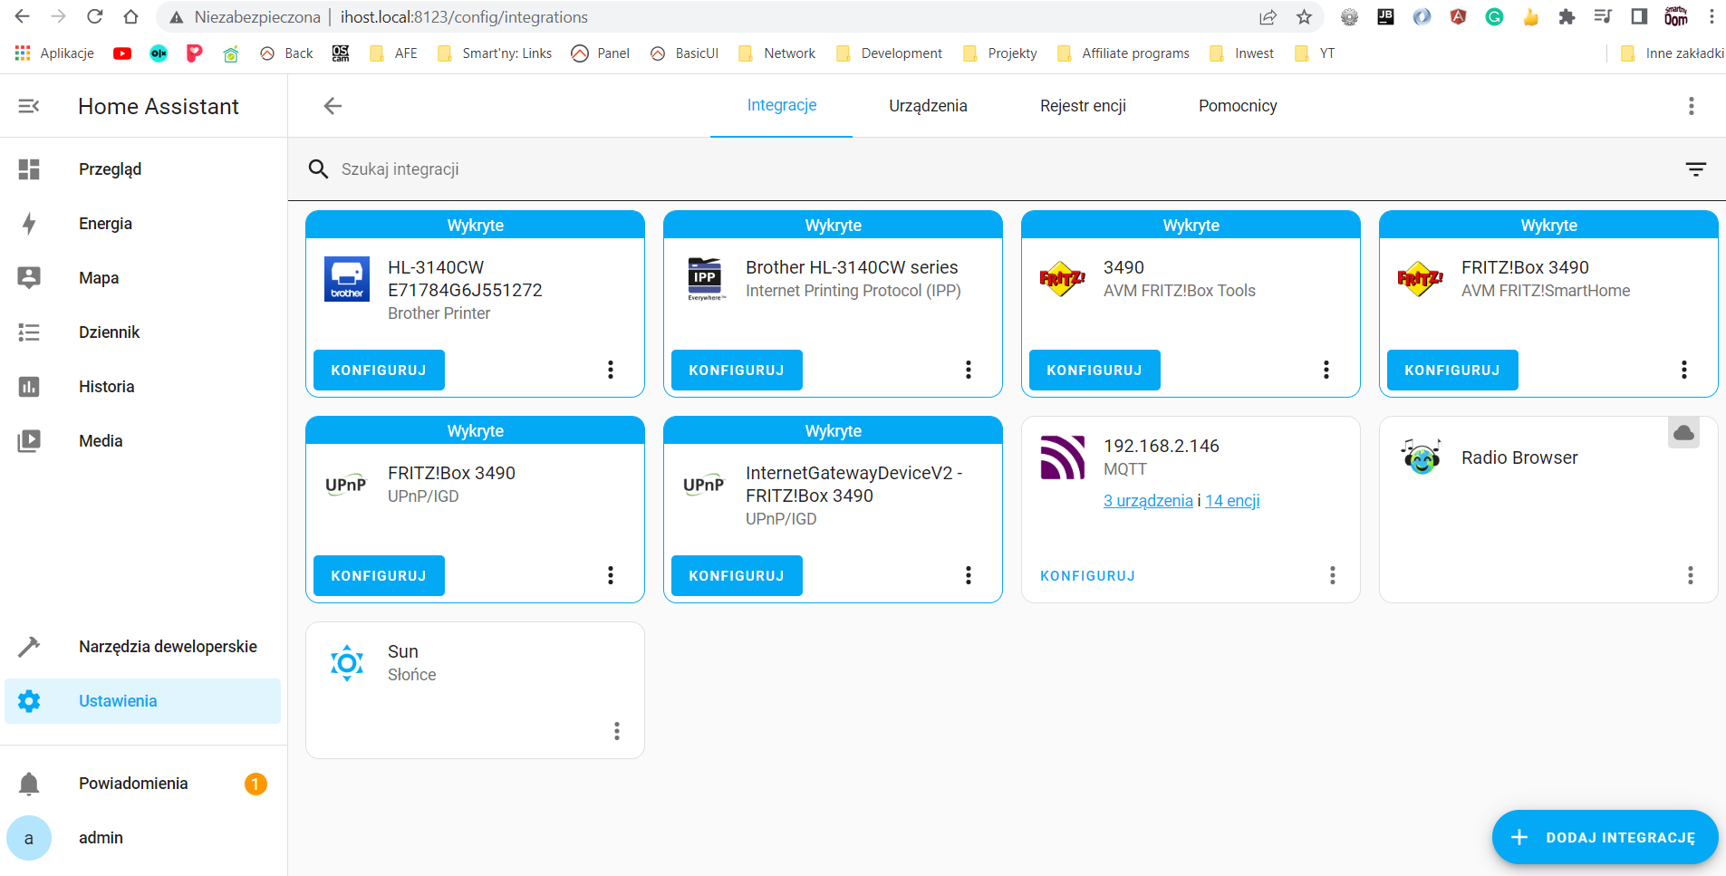The height and width of the screenshot is (876, 1726).
Task: Go to the browser home page
Action: 130,16
